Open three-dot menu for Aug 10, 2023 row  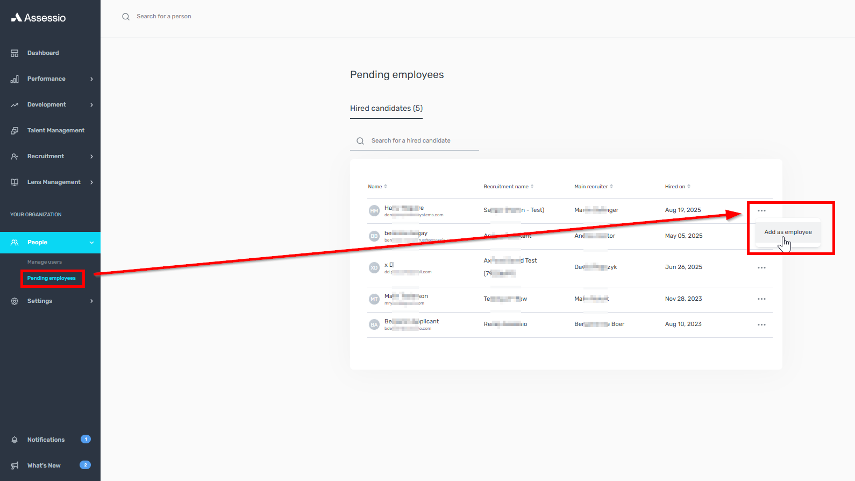pos(761,325)
